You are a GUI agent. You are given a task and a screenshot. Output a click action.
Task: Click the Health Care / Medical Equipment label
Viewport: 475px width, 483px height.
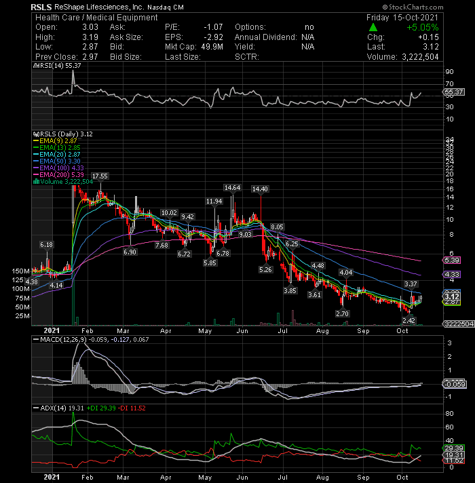coord(96,18)
